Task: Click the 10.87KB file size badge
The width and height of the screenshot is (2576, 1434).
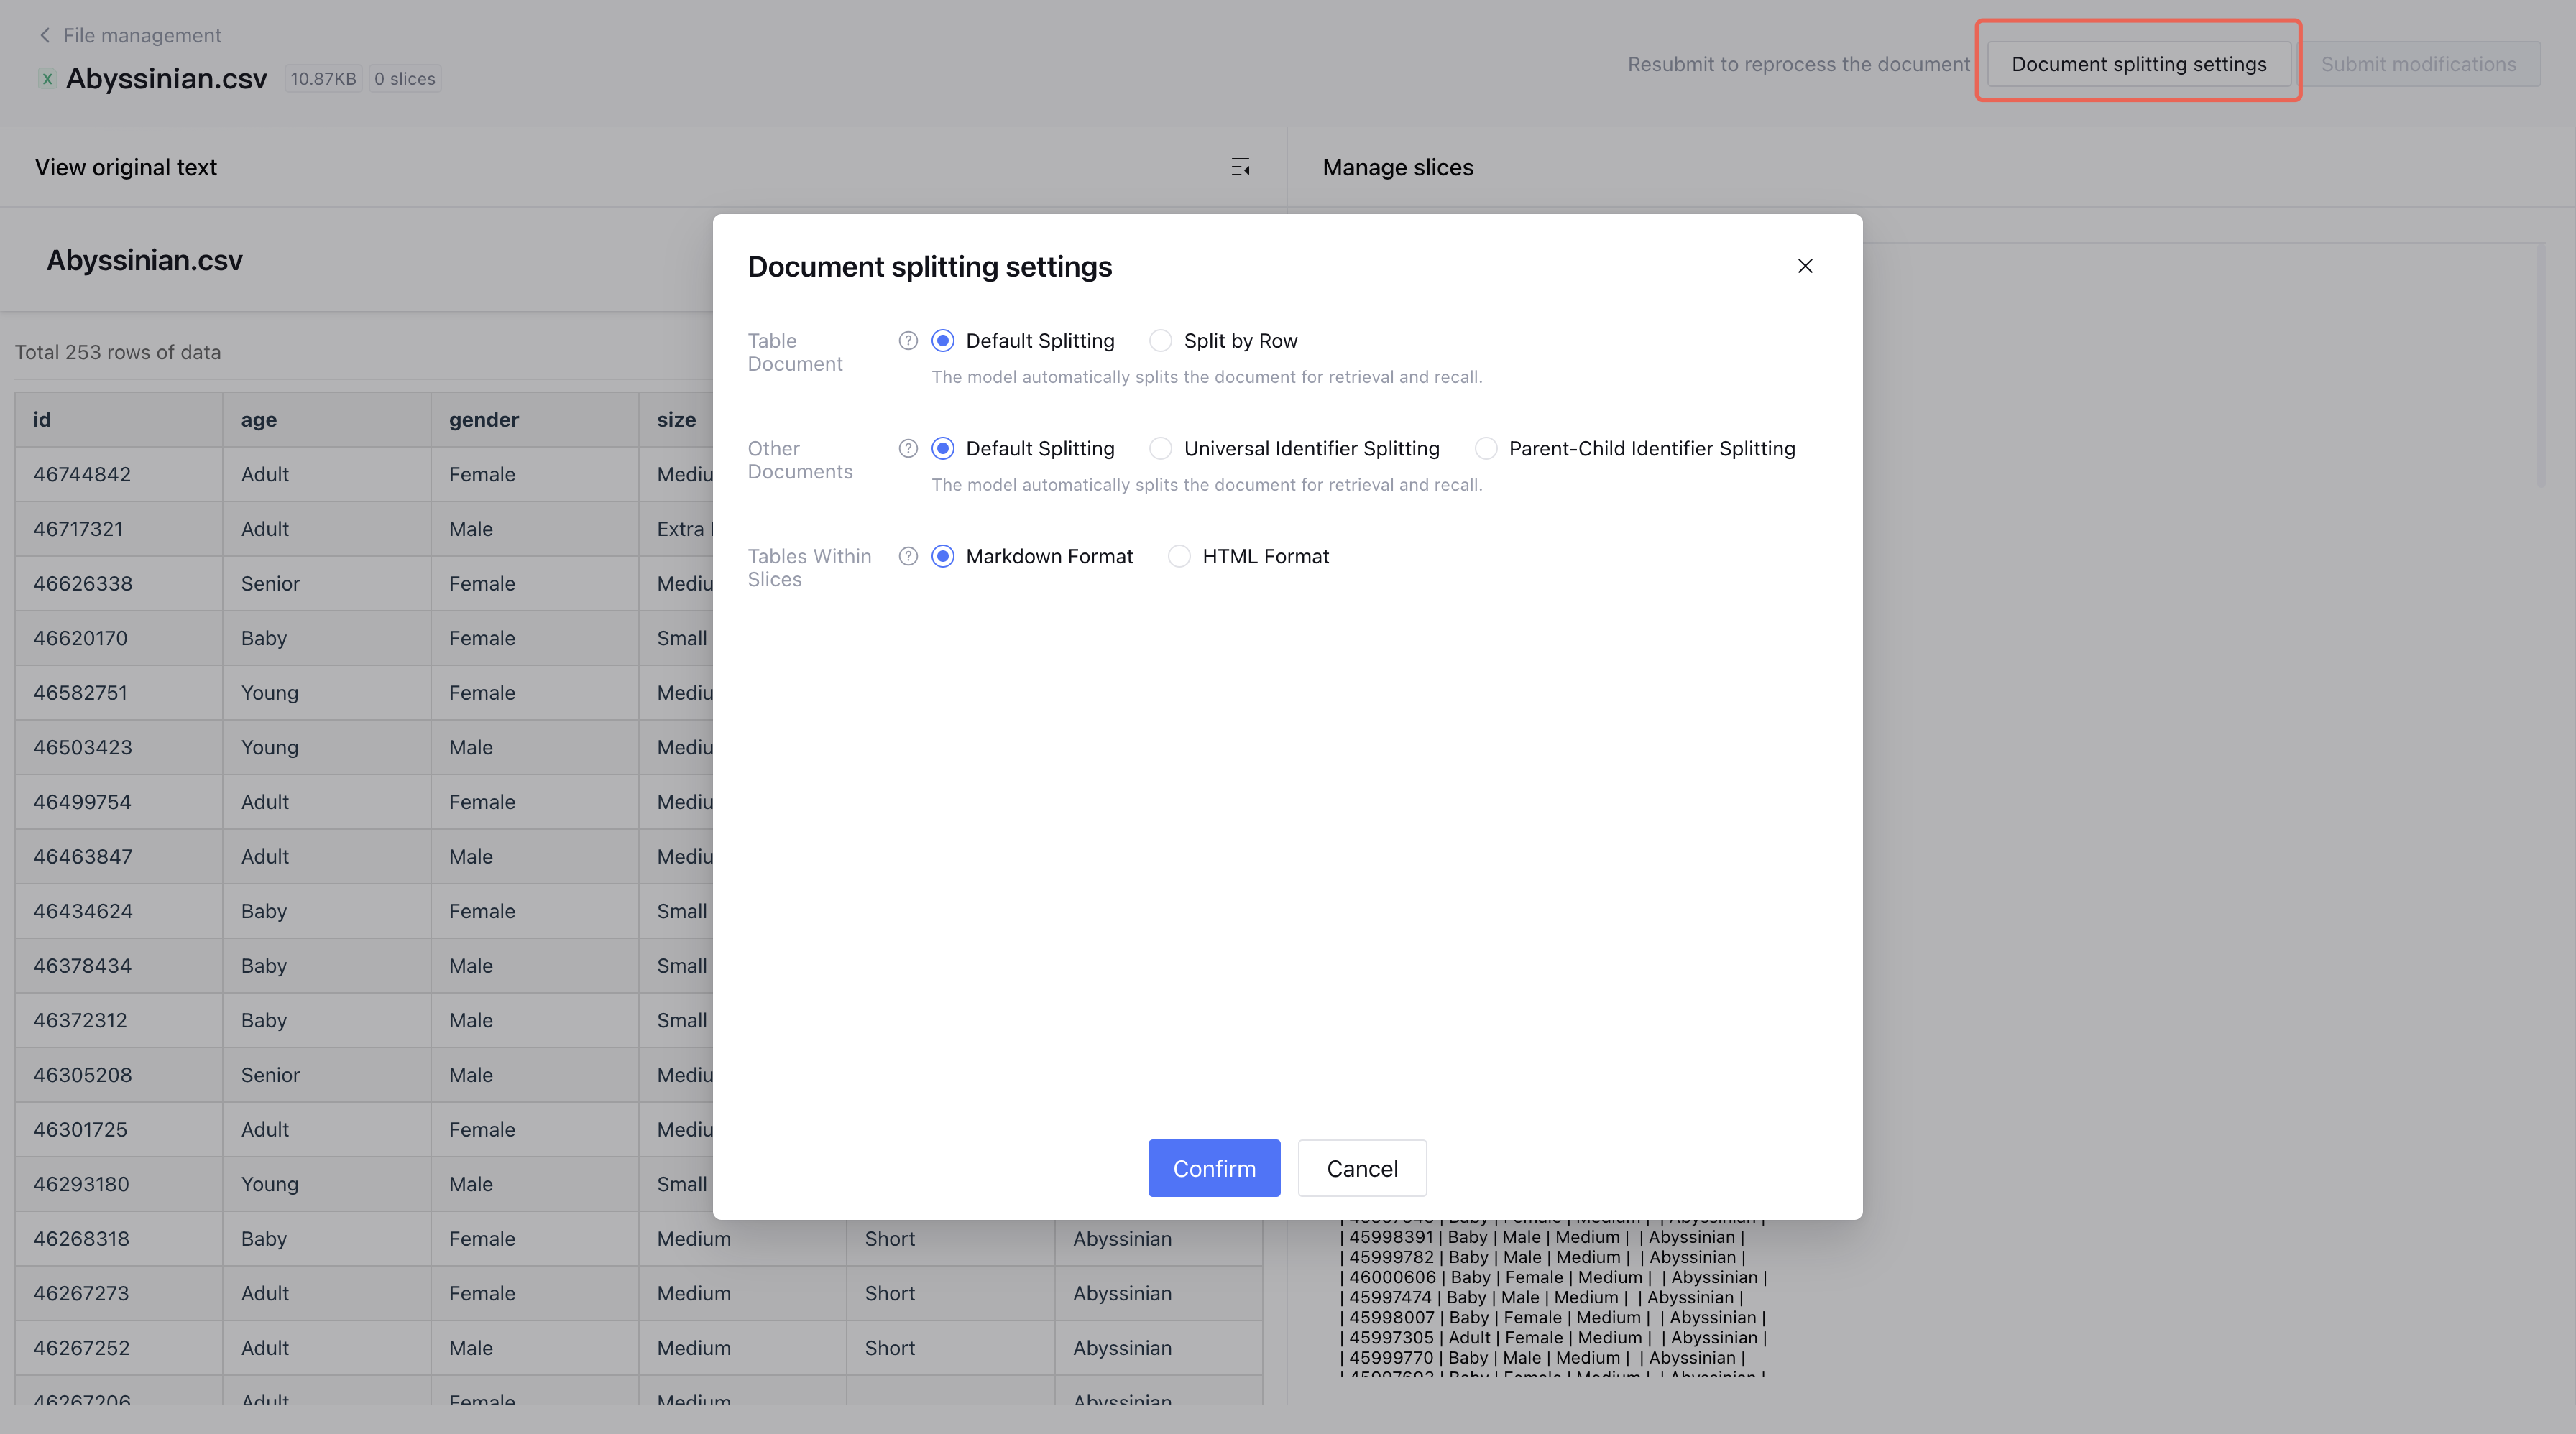Action: point(323,79)
